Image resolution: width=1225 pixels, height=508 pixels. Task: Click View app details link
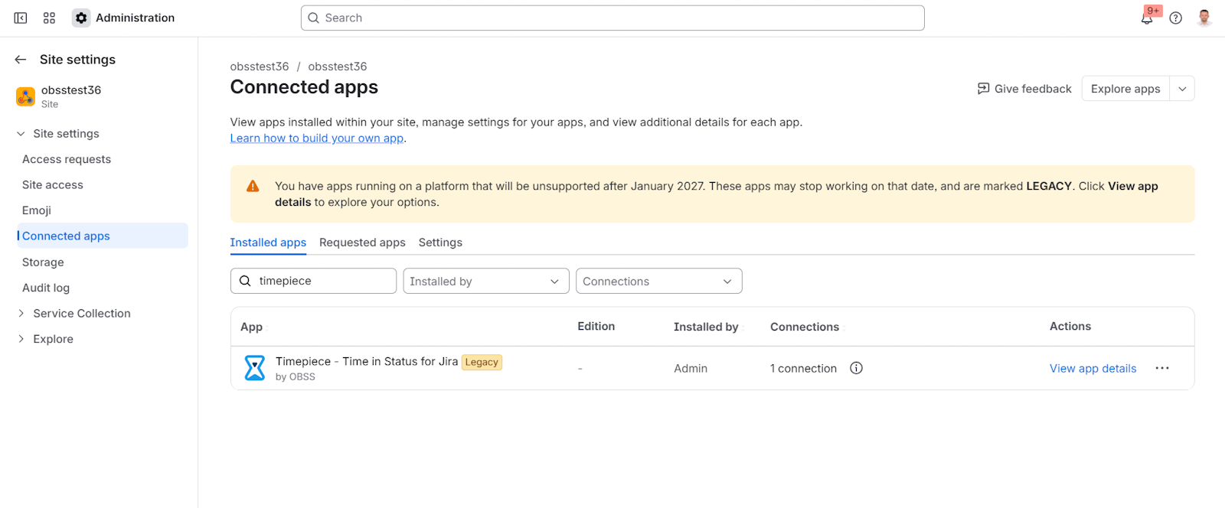(x=1093, y=368)
